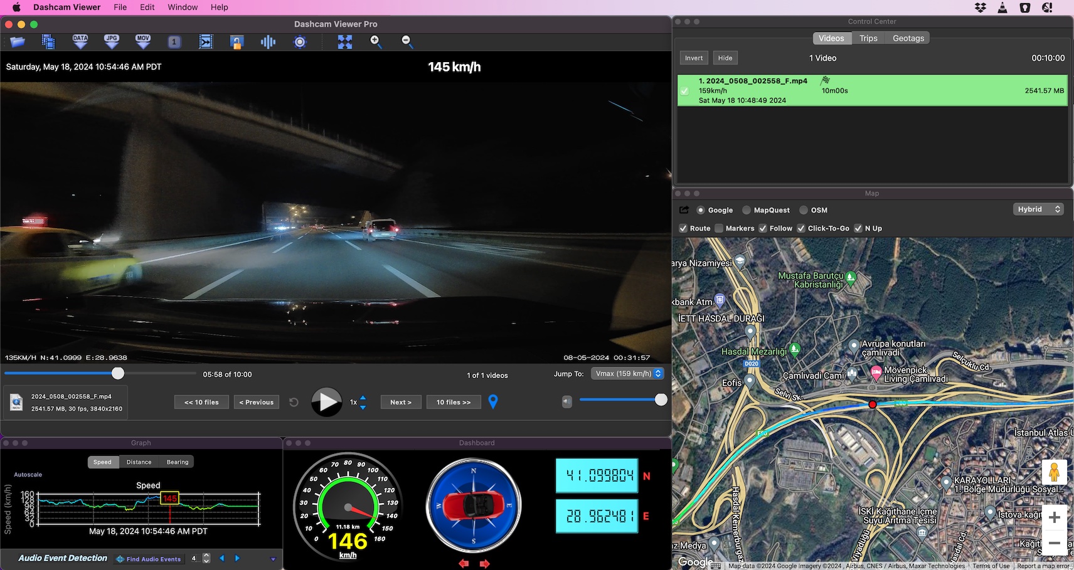
Task: Toggle the Route checkbox
Action: (x=683, y=228)
